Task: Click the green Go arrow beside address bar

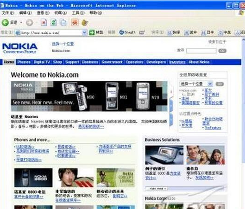Action: 92,32
